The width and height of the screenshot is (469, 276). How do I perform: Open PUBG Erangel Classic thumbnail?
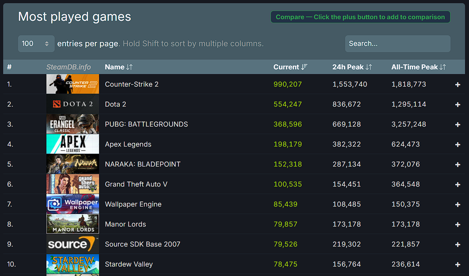[x=73, y=124]
